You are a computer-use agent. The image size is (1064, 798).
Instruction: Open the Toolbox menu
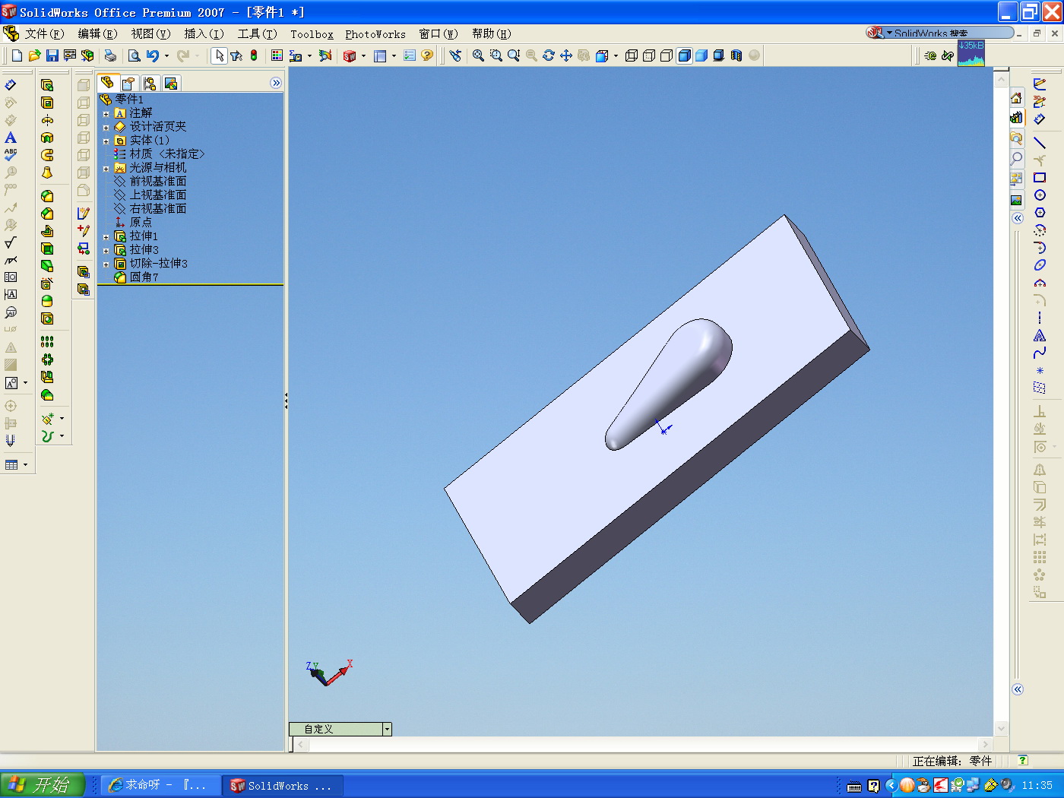(312, 34)
